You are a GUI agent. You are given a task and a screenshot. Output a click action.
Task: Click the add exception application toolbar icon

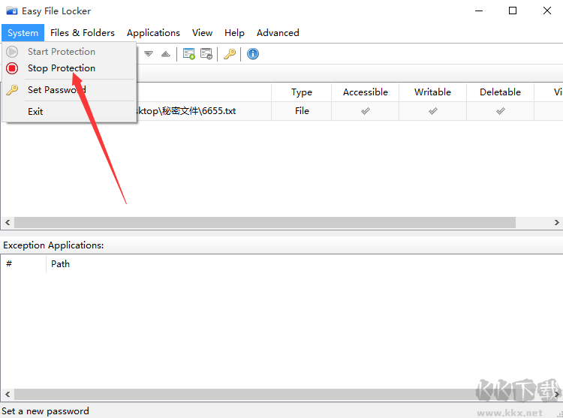(189, 54)
